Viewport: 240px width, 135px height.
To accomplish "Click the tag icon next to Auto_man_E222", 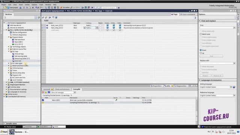I will click(47, 25).
